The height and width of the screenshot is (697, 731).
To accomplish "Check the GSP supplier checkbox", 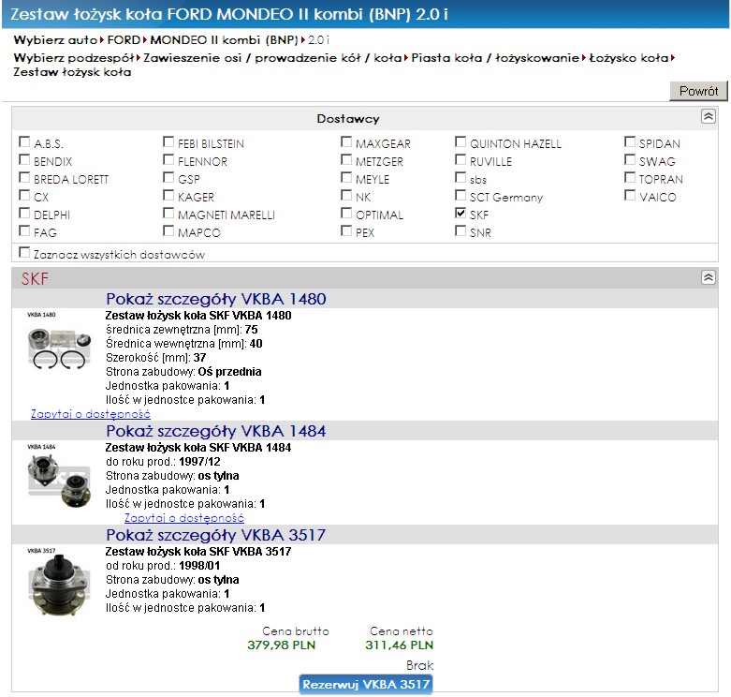I will tap(168, 177).
